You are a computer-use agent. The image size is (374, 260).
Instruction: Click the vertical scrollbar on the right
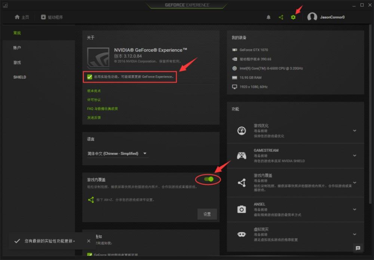coord(370,115)
